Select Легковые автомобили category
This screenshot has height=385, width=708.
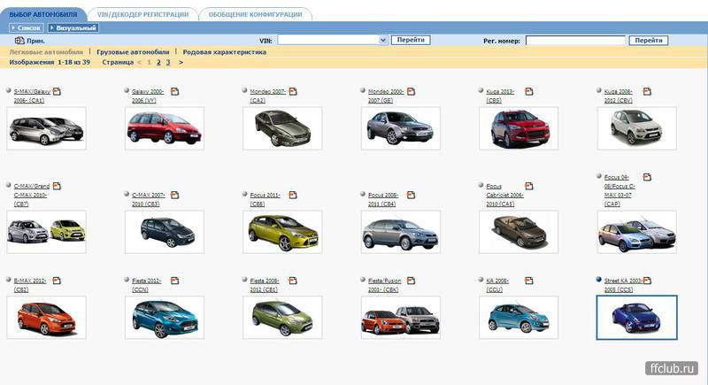pos(46,52)
